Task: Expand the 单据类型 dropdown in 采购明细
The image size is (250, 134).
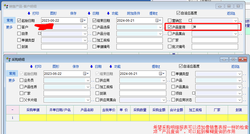Action: point(239,74)
